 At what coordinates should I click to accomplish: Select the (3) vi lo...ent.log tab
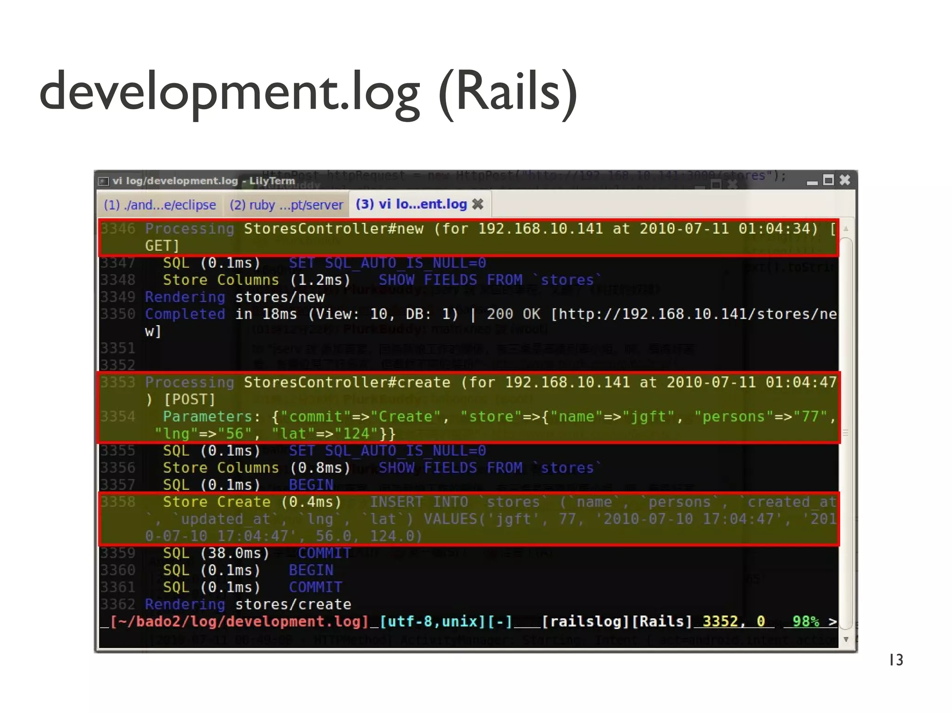coord(411,204)
